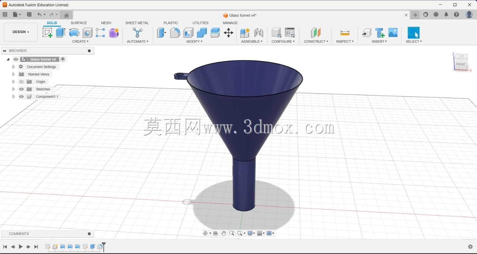Switch to the MESH tab
This screenshot has width=477, height=254.
[x=106, y=23]
